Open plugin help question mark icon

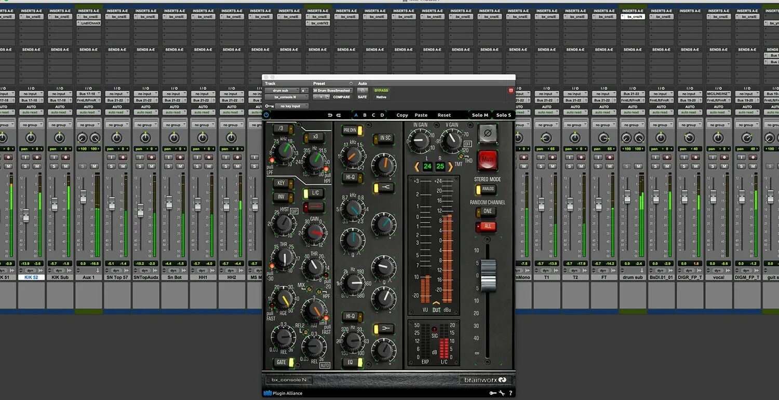(x=511, y=393)
